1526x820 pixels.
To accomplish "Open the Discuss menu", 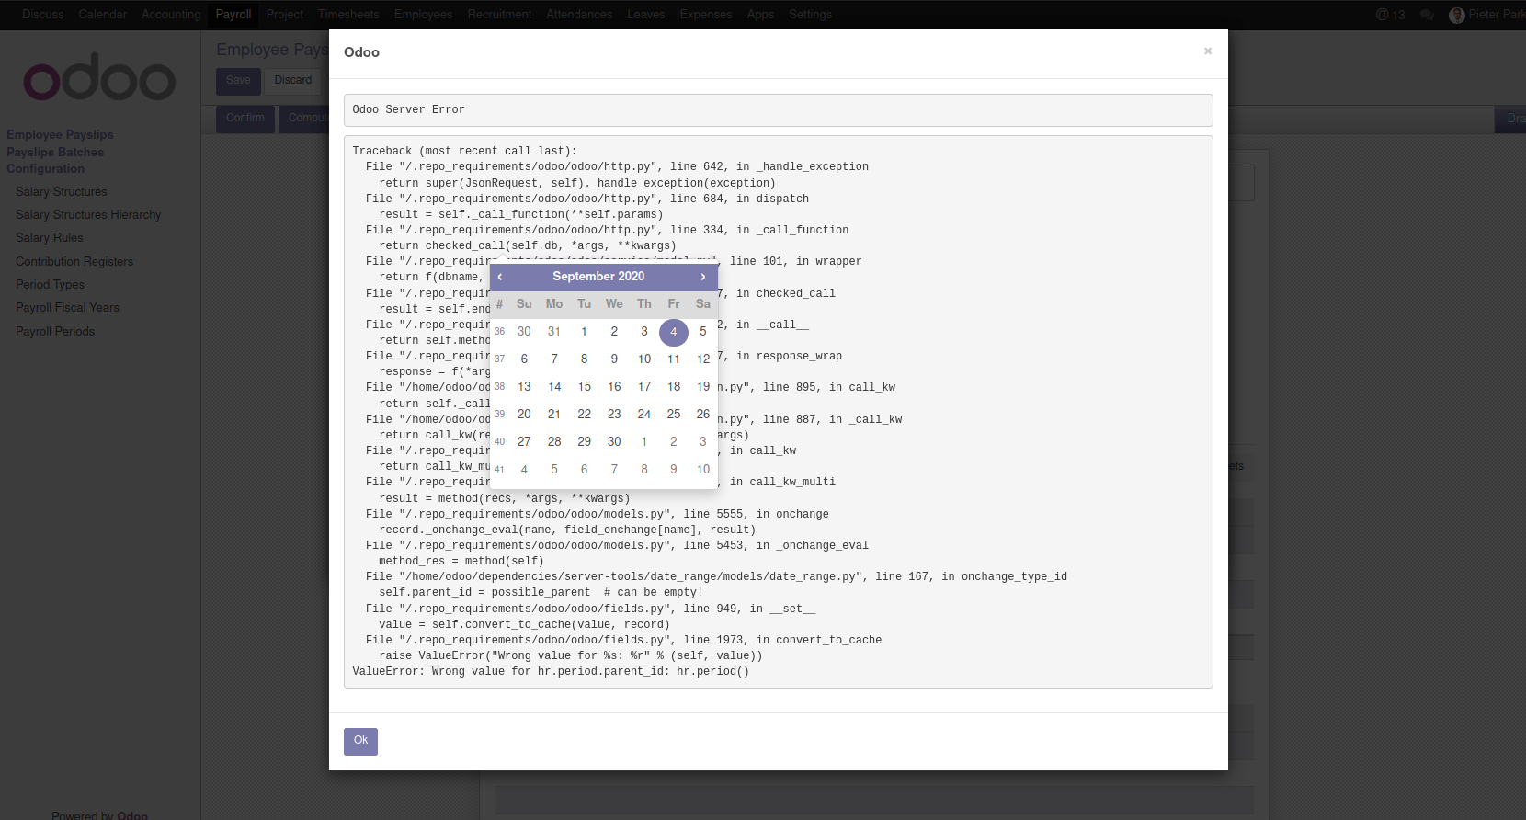I will click(x=43, y=15).
